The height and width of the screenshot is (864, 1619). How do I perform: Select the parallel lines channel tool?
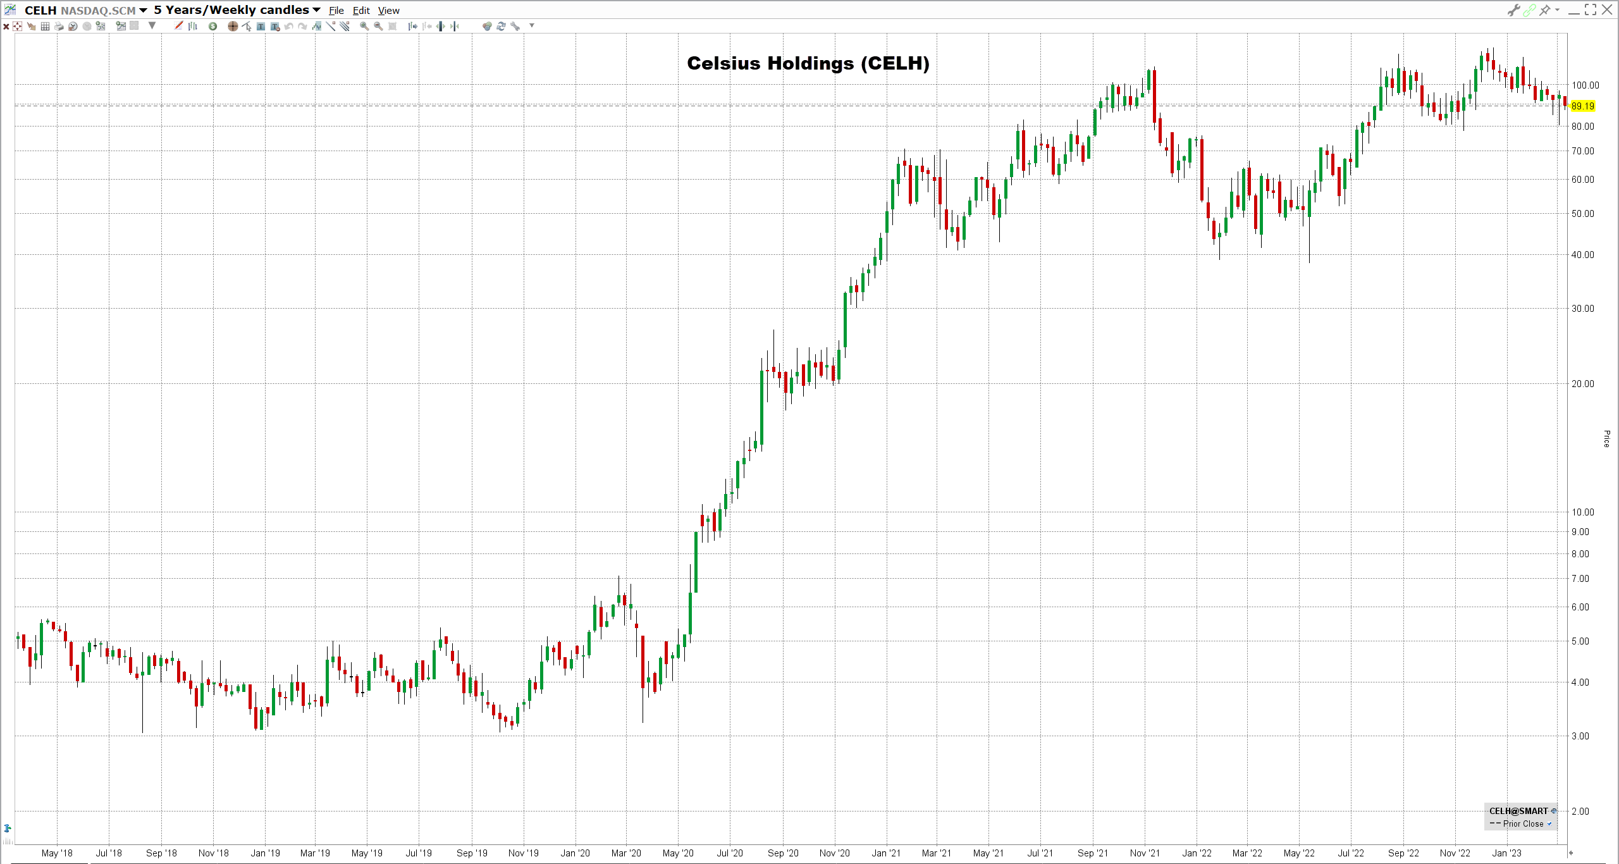[345, 27]
